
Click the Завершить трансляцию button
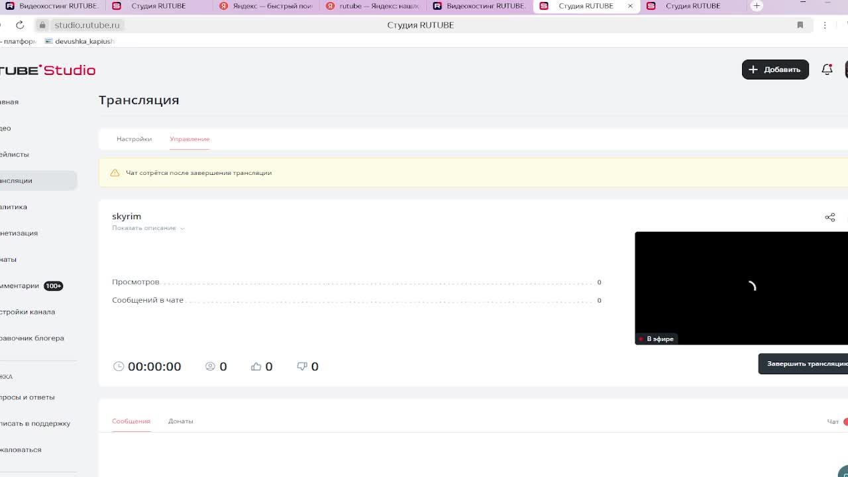point(805,364)
